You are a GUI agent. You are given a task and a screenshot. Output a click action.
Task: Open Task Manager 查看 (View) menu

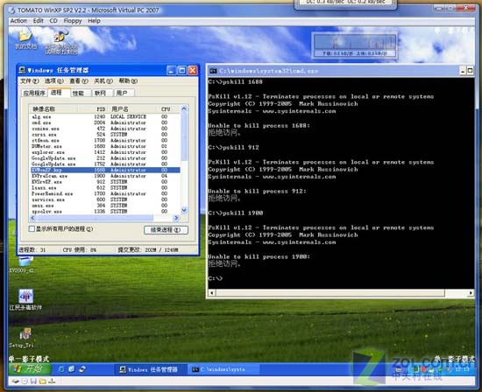[79, 81]
